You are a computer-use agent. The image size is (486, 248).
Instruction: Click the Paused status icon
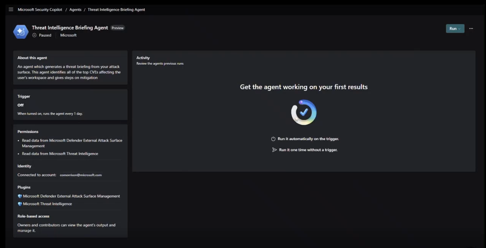[x=34, y=35]
